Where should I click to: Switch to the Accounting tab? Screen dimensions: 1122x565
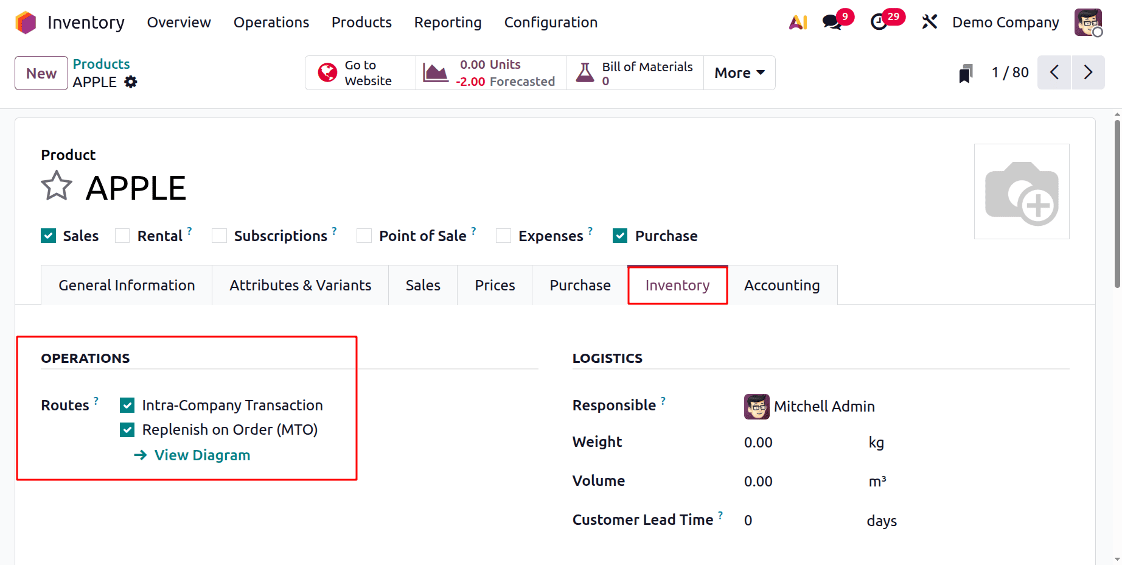pos(782,284)
